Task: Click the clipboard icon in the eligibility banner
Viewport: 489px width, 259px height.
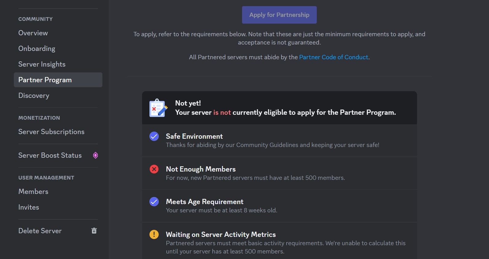Action: pyautogui.click(x=157, y=108)
